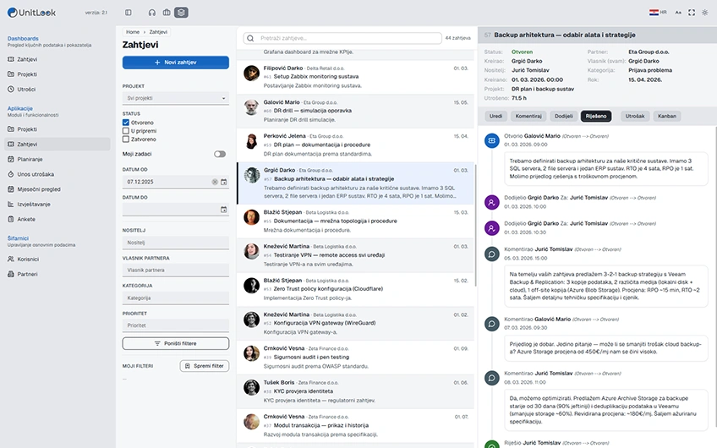The height and width of the screenshot is (448, 717).
Task: Open KYC provjera identiteta request
Action: coord(355,391)
